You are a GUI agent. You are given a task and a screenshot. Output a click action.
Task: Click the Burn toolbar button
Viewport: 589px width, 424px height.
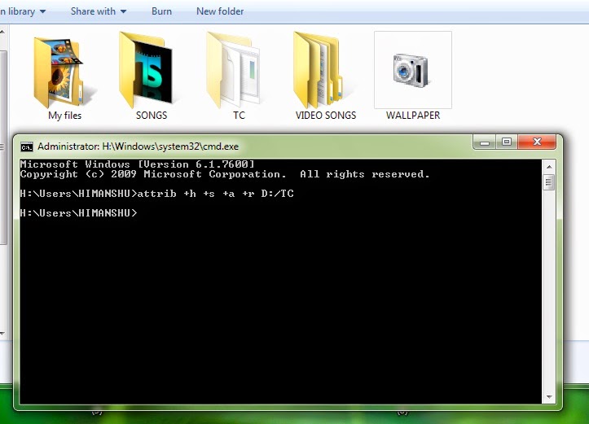pos(161,11)
